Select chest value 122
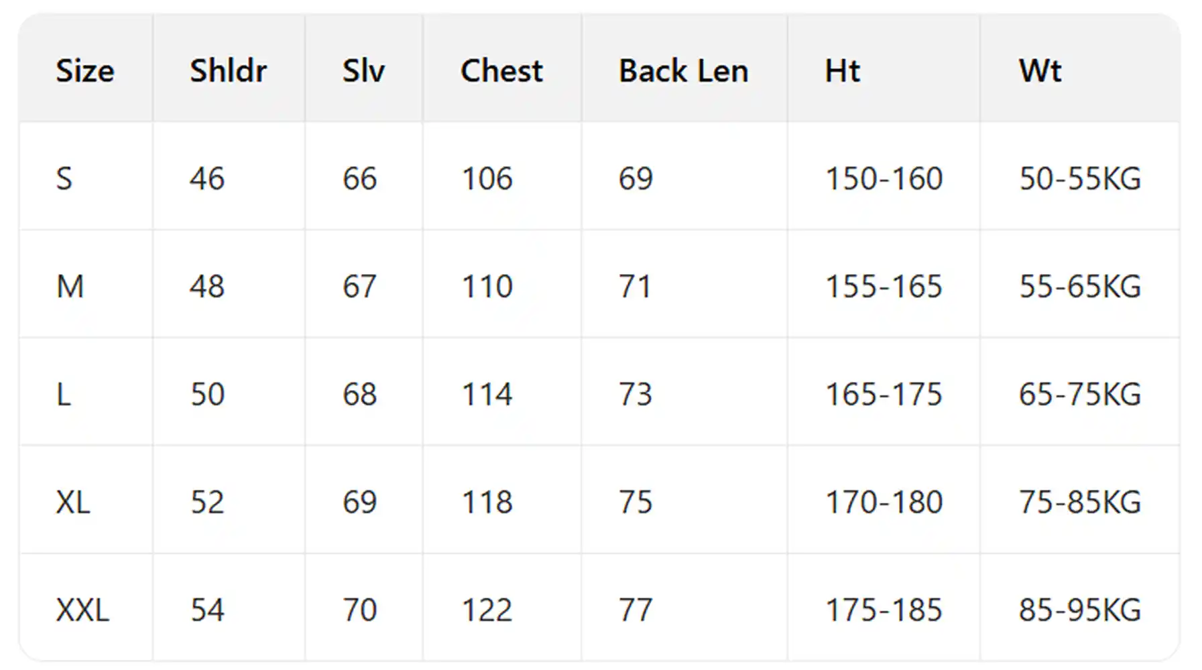 click(487, 610)
